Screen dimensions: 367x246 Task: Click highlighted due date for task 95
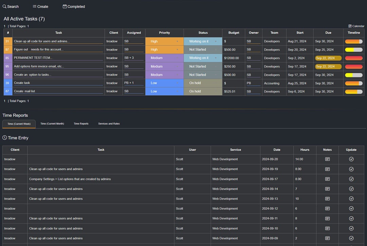(328, 67)
